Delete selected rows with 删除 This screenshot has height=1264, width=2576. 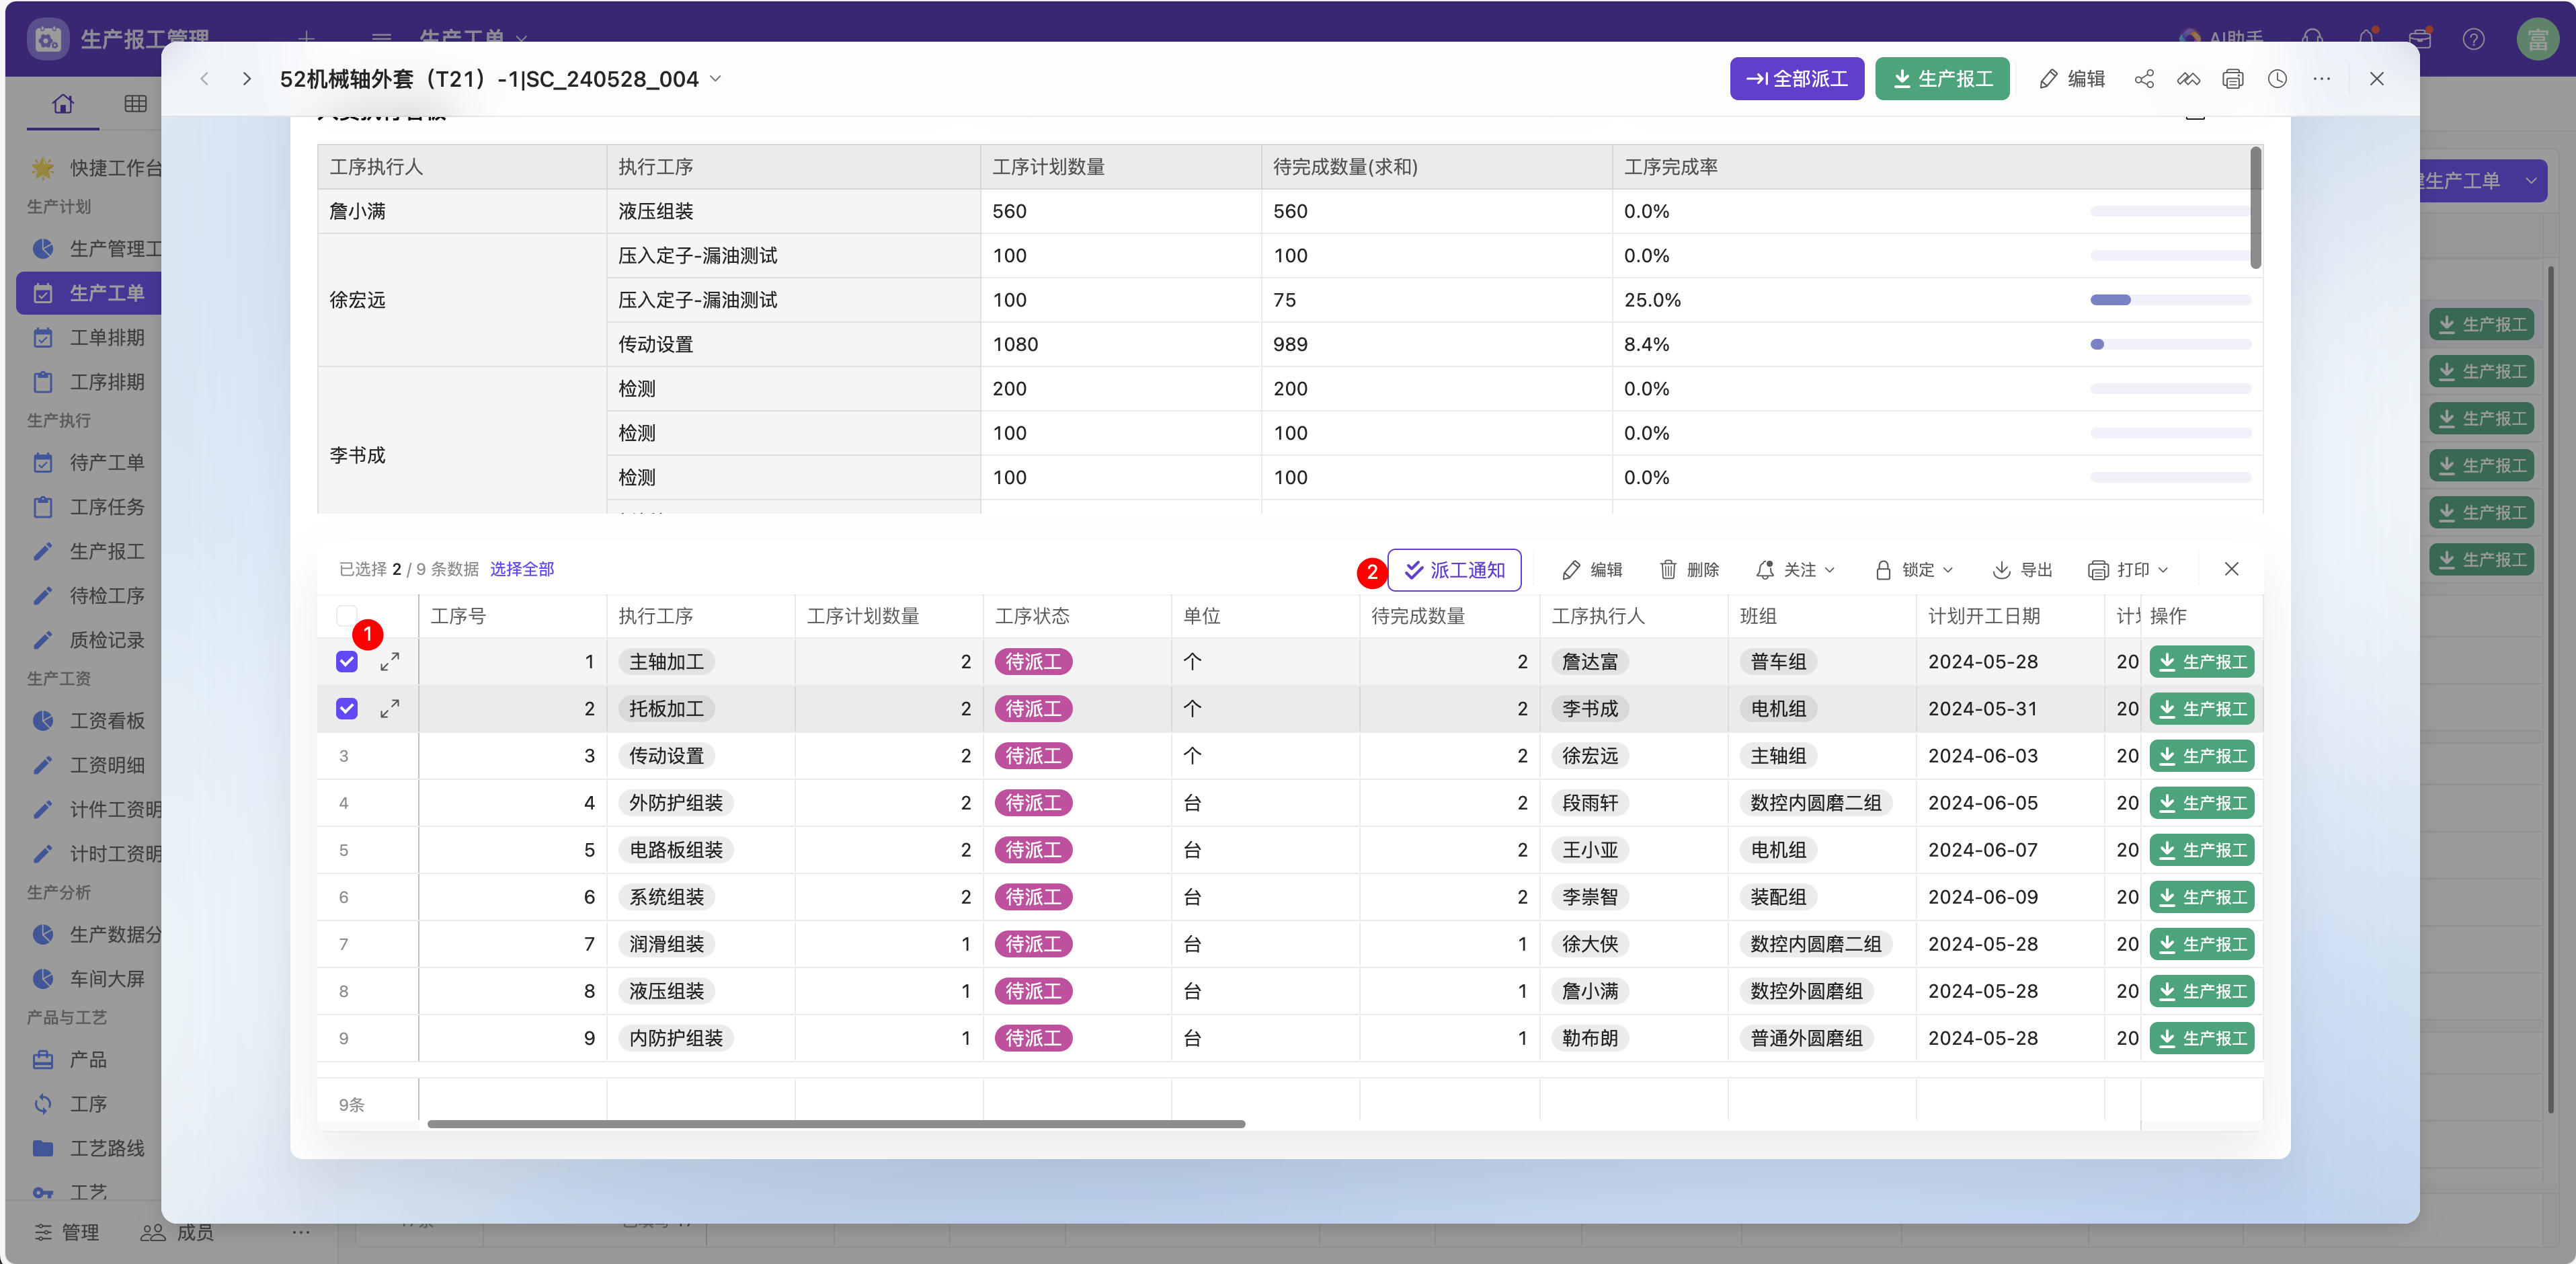pos(1689,570)
